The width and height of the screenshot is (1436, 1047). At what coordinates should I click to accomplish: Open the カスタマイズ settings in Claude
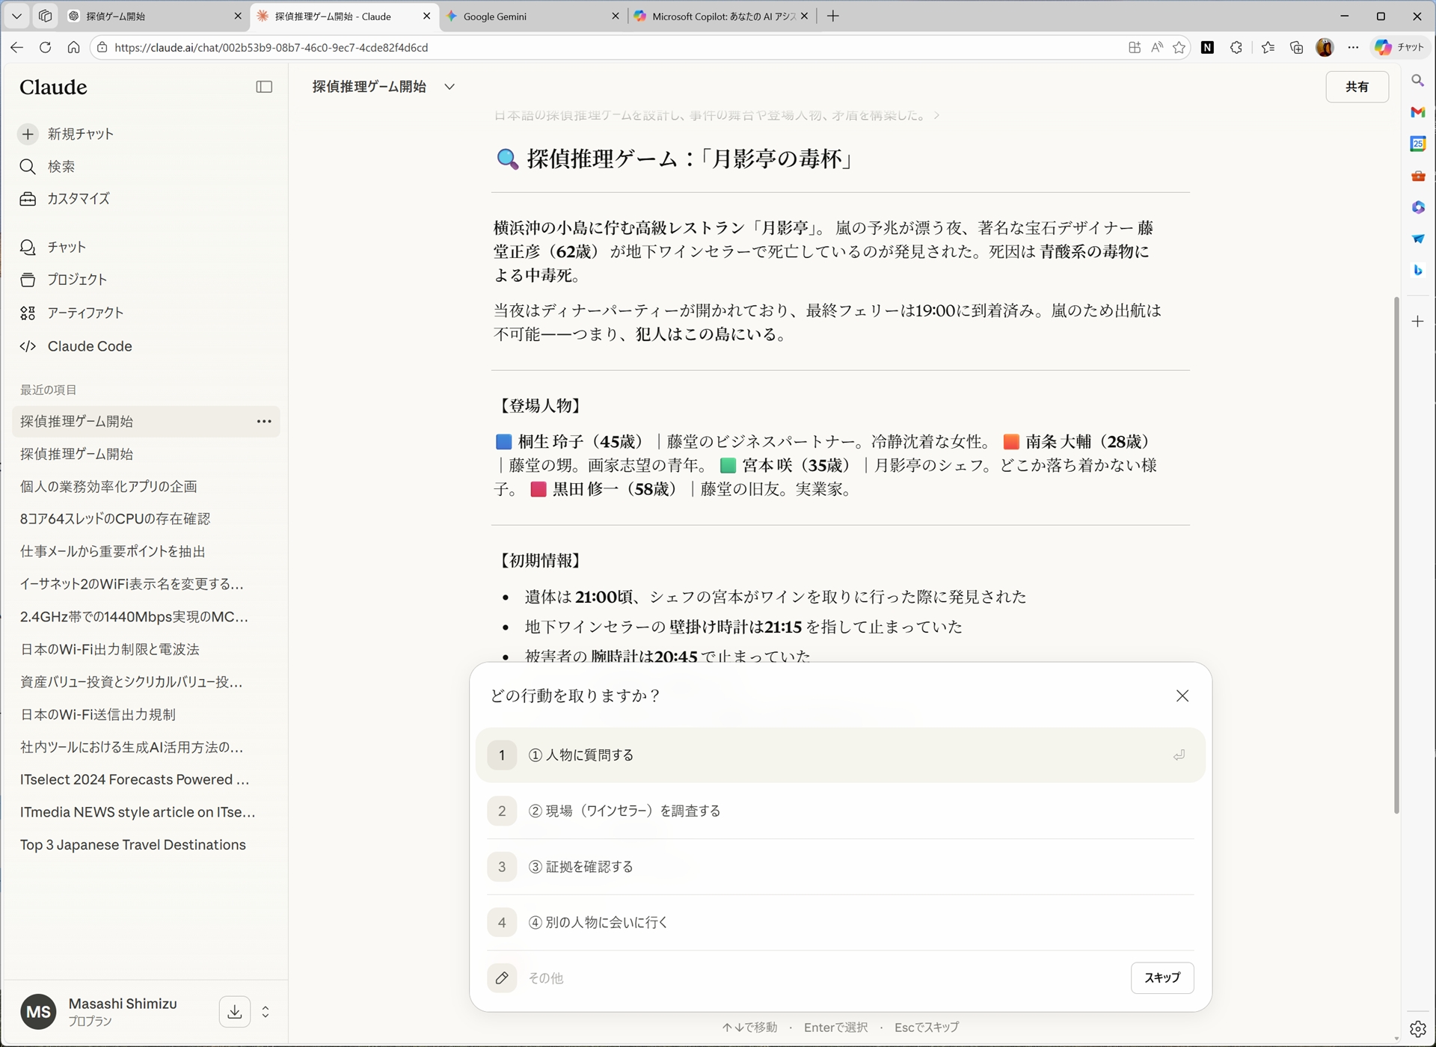pyautogui.click(x=78, y=199)
